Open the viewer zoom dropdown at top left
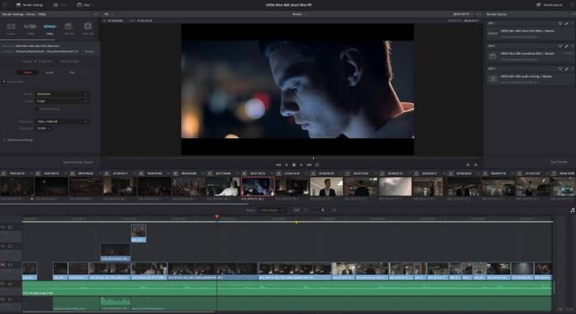The width and height of the screenshot is (576, 314). coord(107,14)
